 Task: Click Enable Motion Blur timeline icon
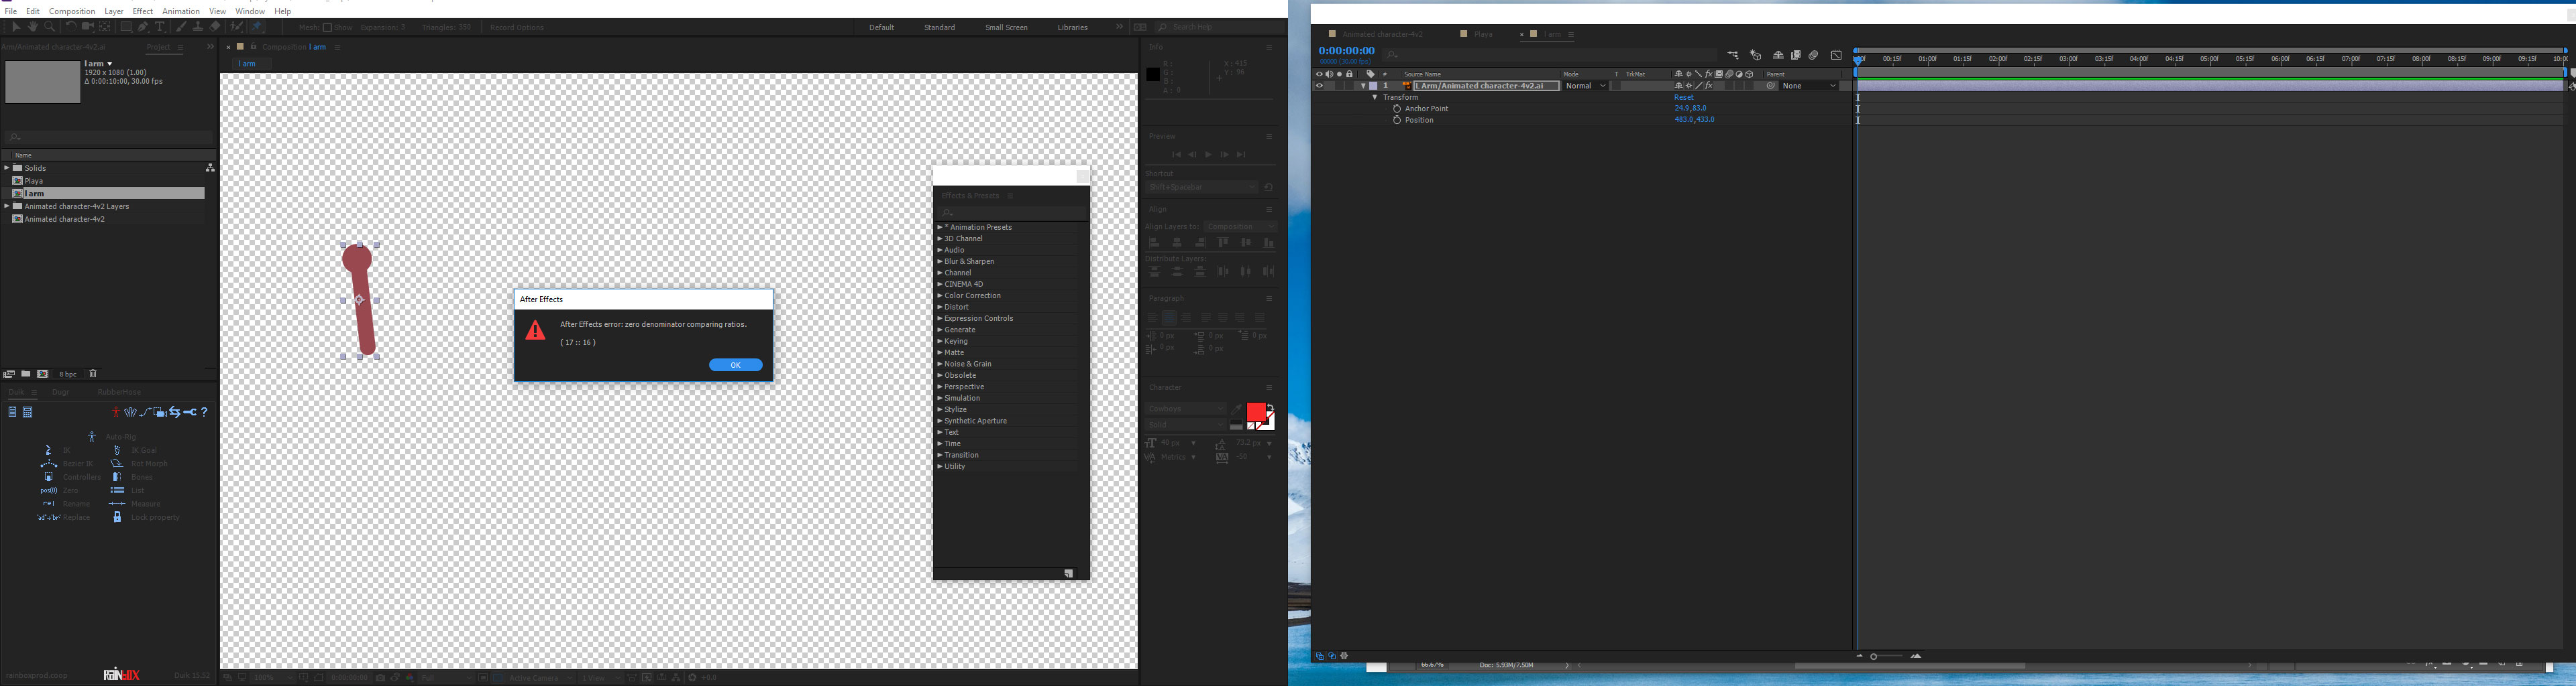1813,55
